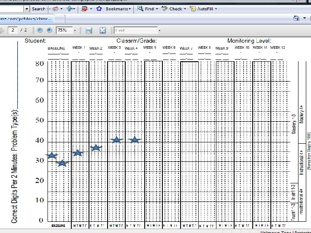Expand the Find dropdown arrow in the toolbar
Viewport: 311px width, 233px height.
tap(157, 9)
